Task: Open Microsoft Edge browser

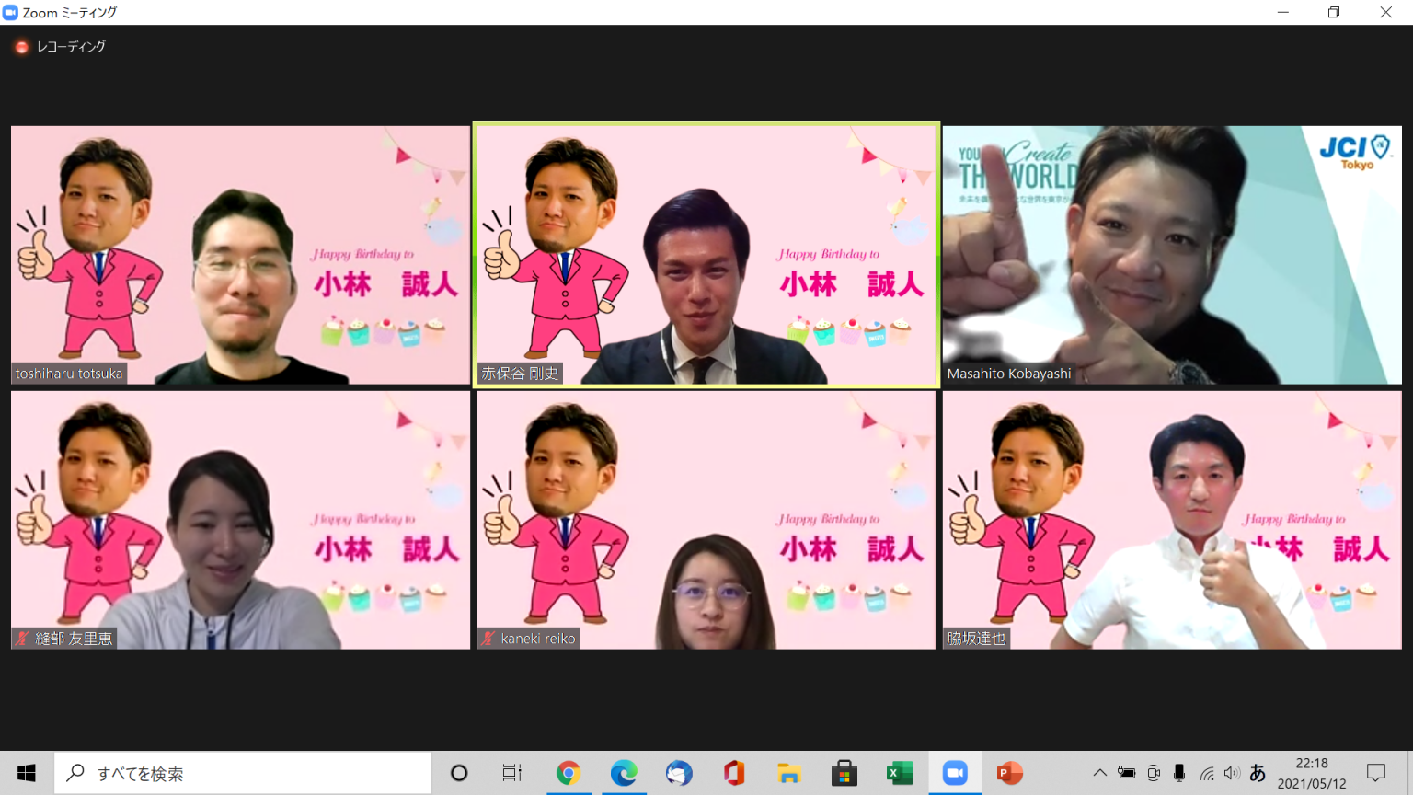Action: 623,773
